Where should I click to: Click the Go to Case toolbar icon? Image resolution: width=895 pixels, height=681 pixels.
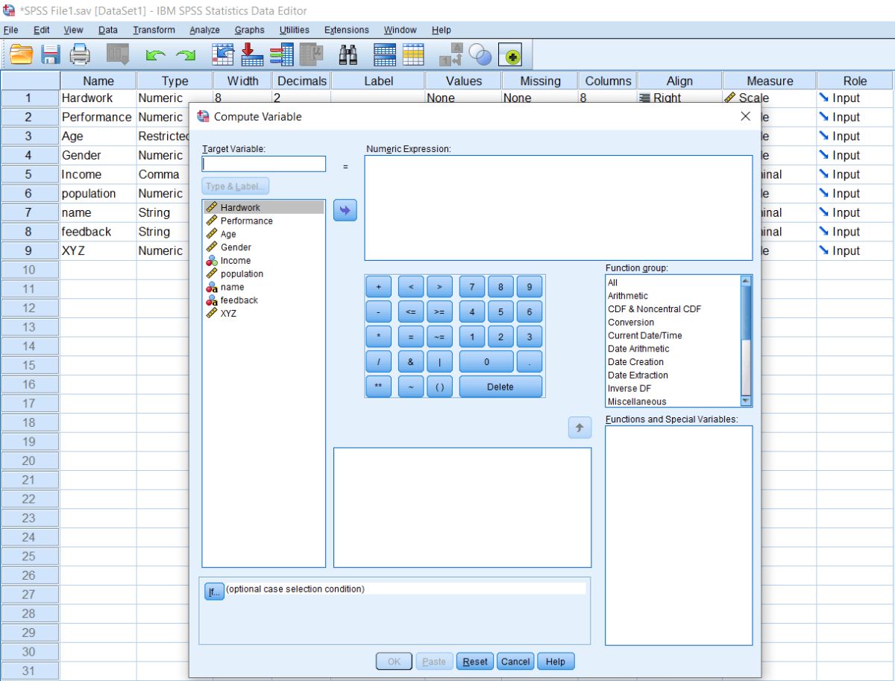coord(222,55)
